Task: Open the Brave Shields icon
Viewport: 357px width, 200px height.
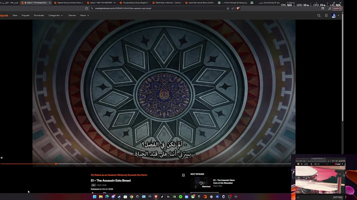Action: [x=238, y=8]
